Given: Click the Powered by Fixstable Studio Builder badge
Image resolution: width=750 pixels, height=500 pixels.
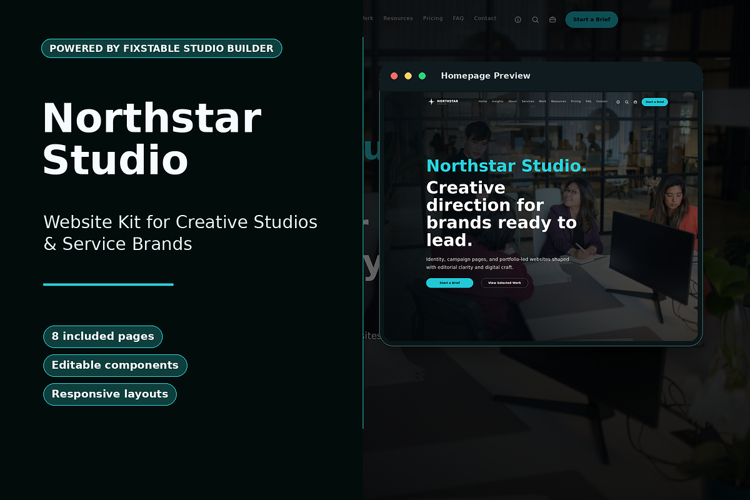Looking at the screenshot, I should 161,48.
